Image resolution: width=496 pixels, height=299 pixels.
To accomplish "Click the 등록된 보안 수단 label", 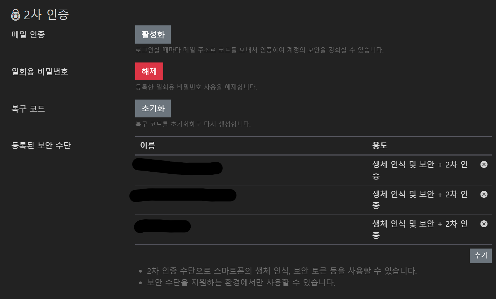I will 41,145.
